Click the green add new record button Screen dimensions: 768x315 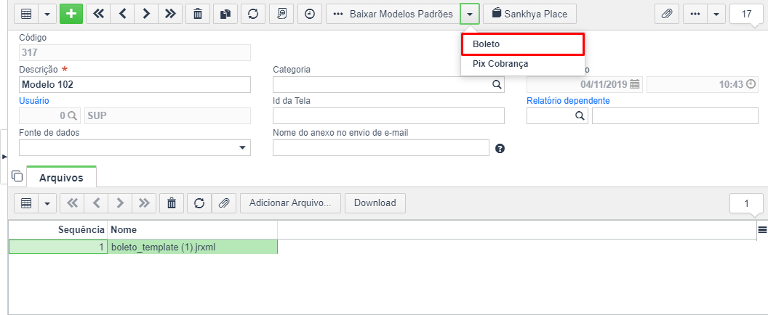71,15
